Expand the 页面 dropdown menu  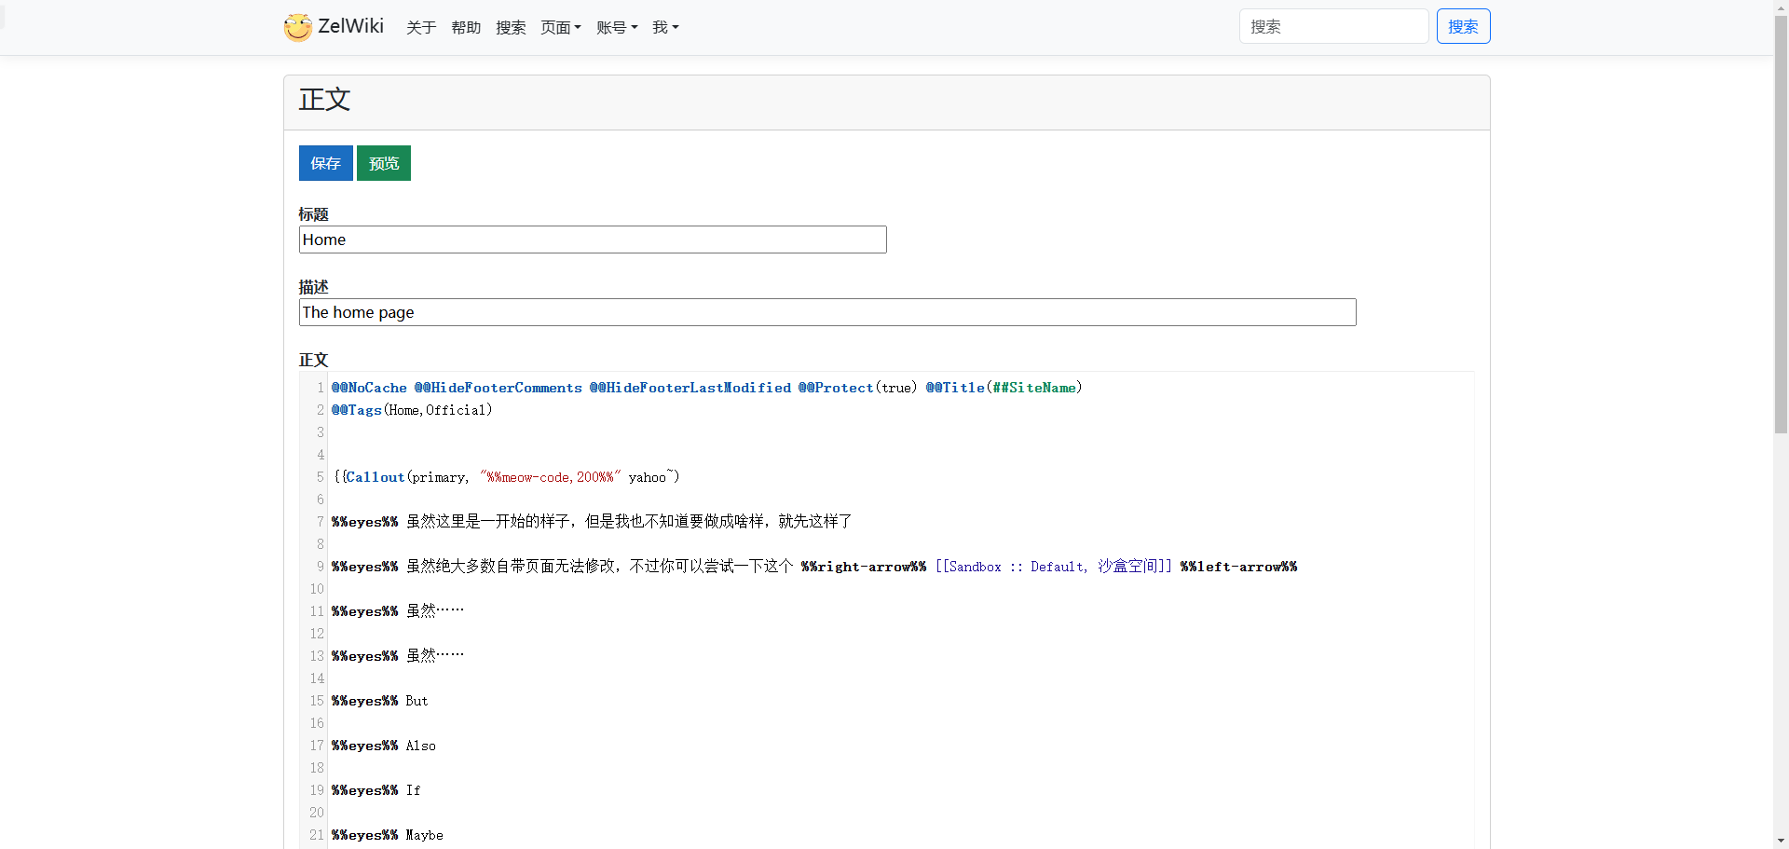(561, 28)
